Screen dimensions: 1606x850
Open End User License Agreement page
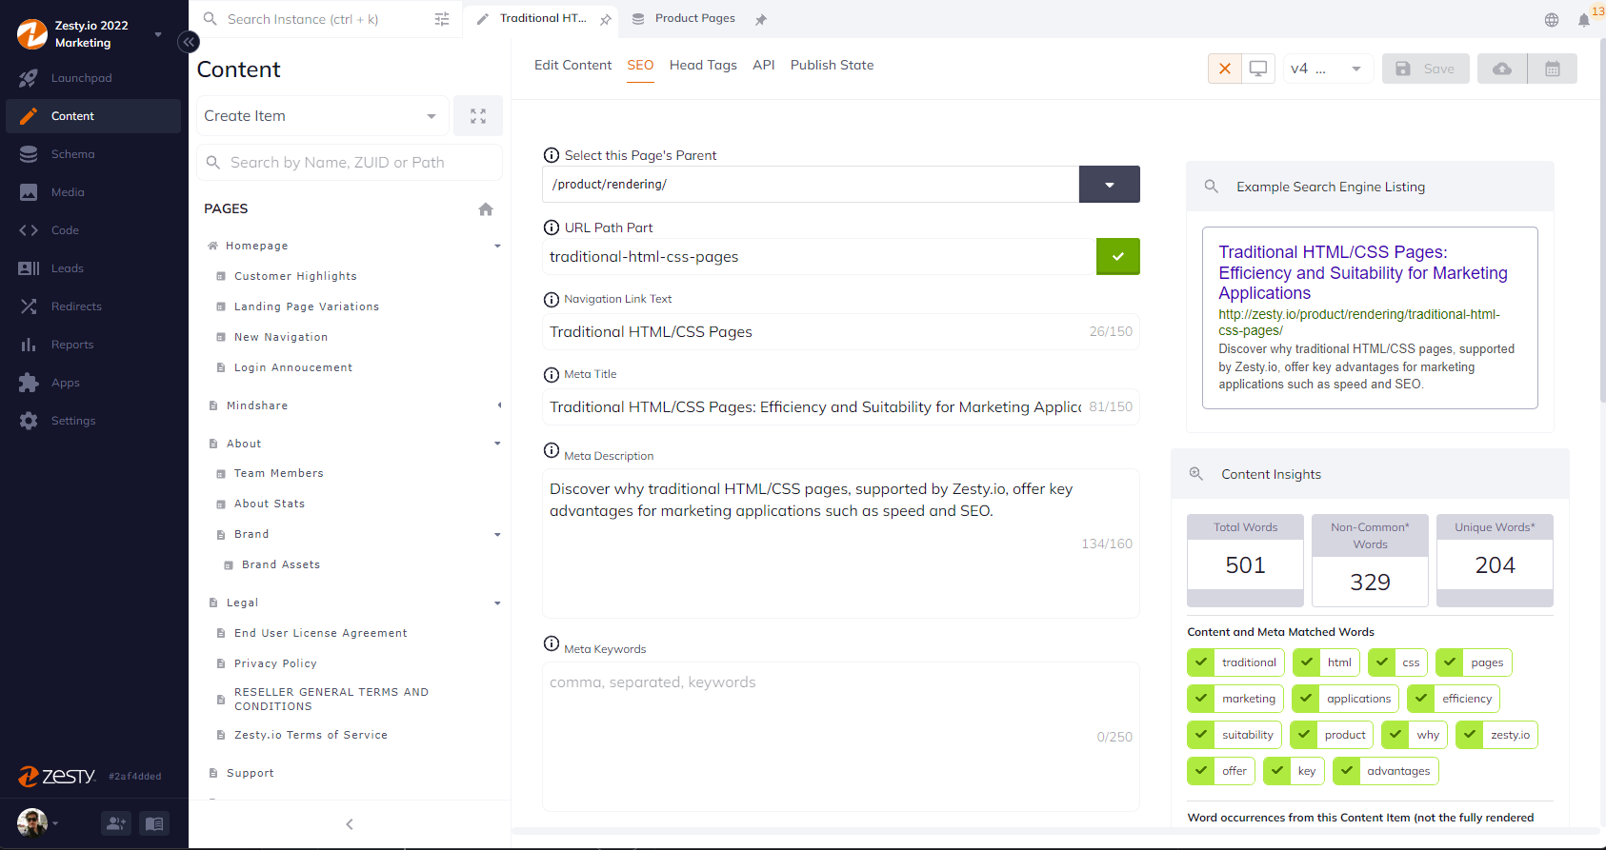[x=321, y=633]
